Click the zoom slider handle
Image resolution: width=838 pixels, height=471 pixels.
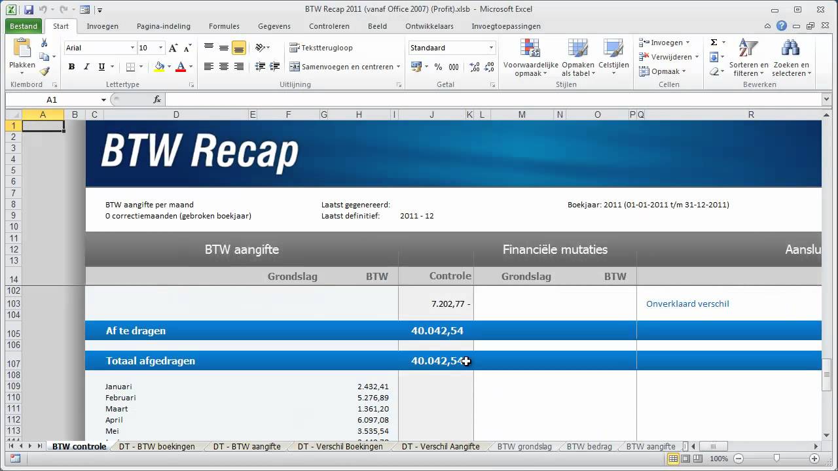[776, 459]
